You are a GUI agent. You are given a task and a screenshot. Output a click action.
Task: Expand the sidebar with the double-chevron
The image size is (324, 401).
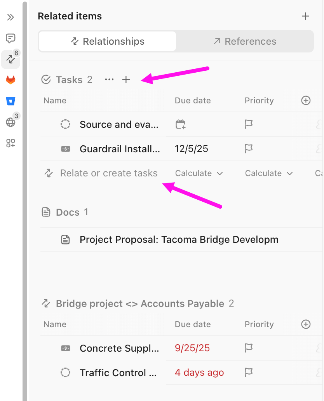pyautogui.click(x=10, y=17)
